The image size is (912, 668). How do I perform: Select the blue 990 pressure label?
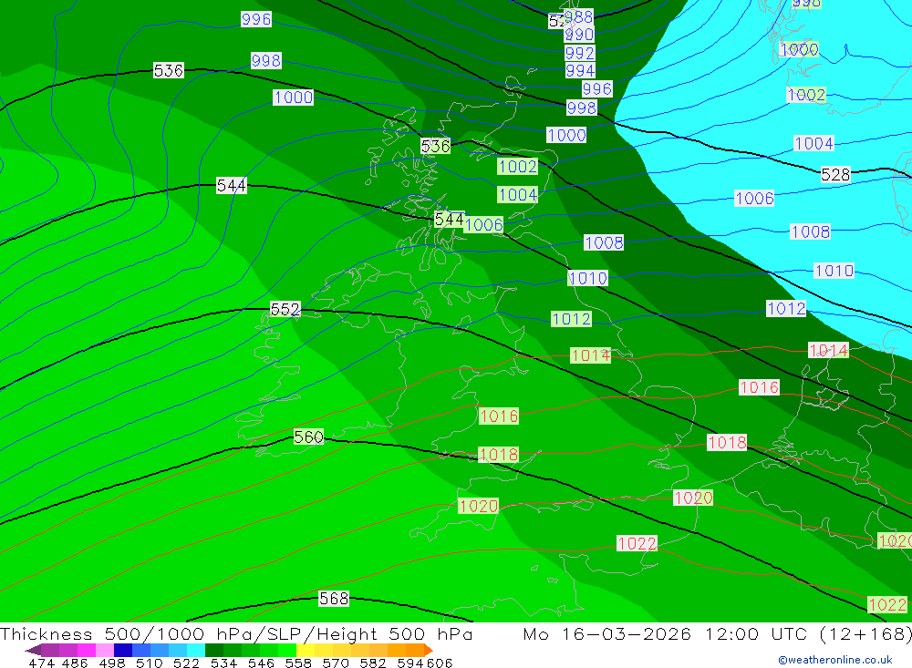[x=579, y=35]
